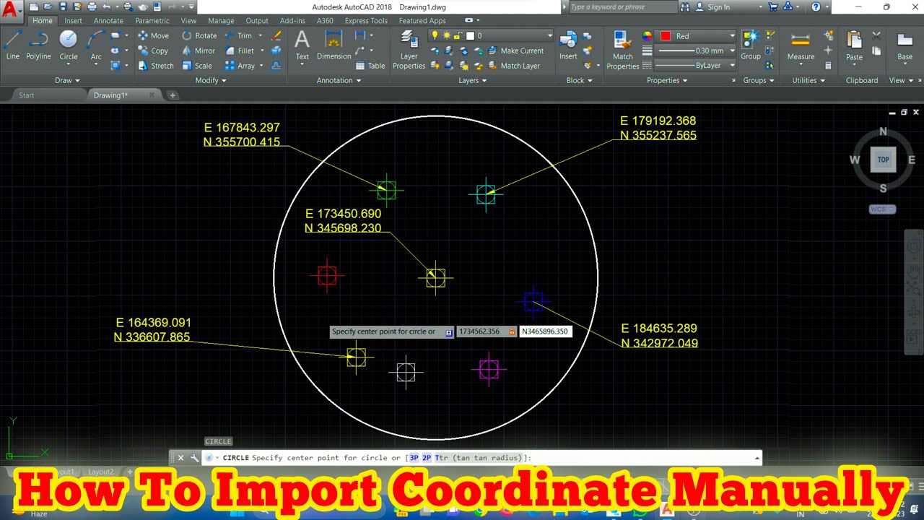The width and height of the screenshot is (924, 520).
Task: Toggle the lock icon on N coordinate field
Action: tap(512, 331)
